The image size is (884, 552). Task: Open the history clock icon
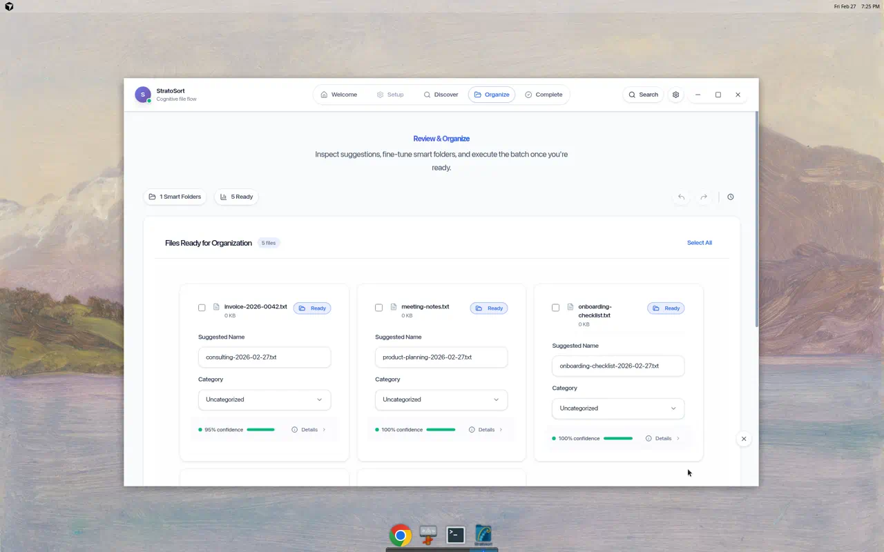click(730, 197)
